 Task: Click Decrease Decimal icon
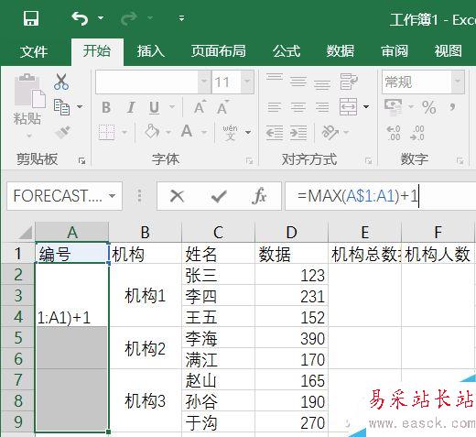417,133
